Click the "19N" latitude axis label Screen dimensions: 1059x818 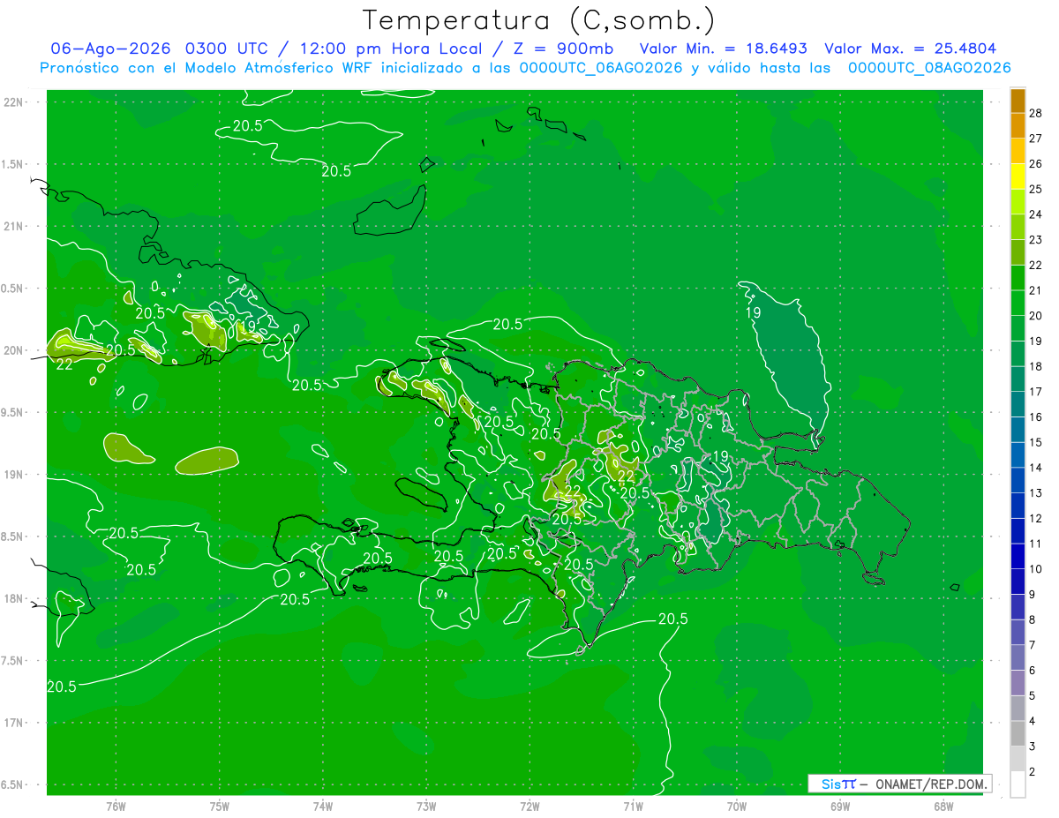tap(15, 475)
